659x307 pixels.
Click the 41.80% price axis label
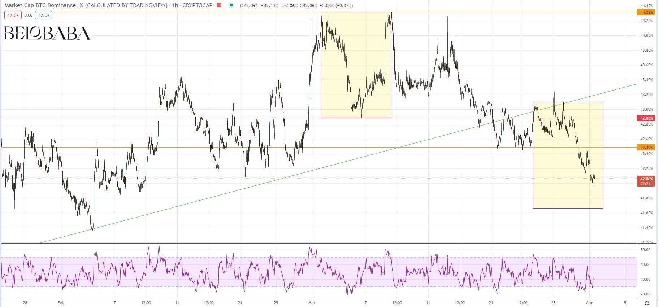[646, 198]
